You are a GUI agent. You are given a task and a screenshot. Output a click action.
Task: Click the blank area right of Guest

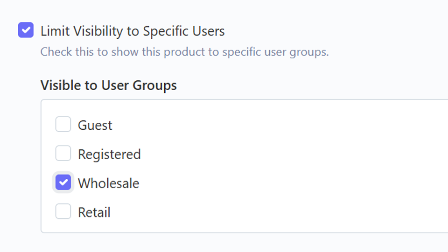pos(257,126)
